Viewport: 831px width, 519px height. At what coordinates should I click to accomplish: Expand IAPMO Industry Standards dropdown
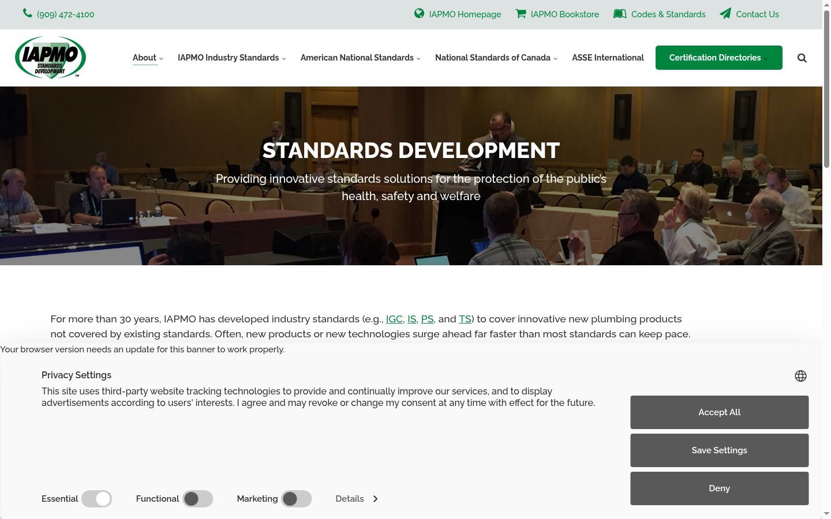point(232,58)
